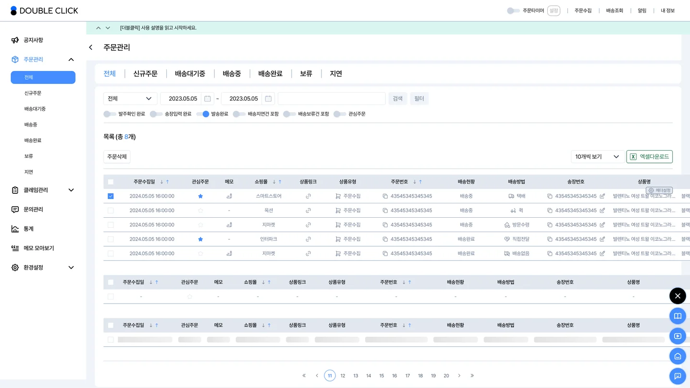This screenshot has width=690, height=388.
Task: Open the memo icon on the 스마트스토어 row
Action: 229,196
